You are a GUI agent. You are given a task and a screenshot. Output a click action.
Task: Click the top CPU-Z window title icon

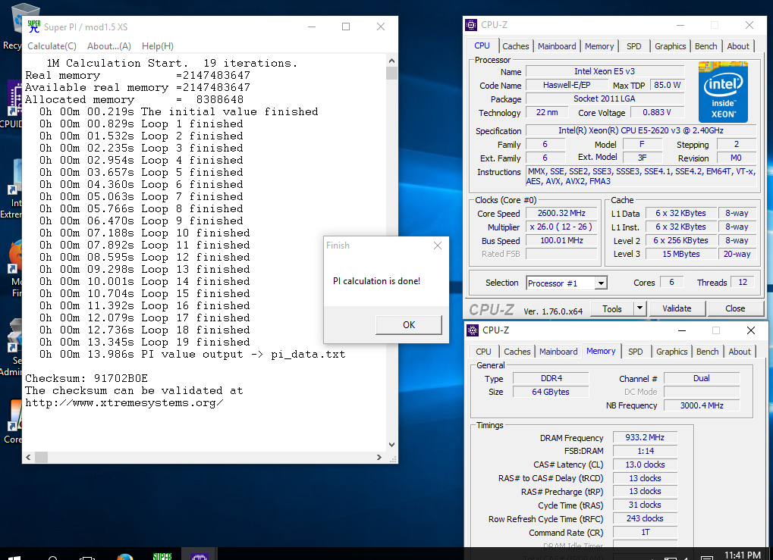(x=471, y=24)
